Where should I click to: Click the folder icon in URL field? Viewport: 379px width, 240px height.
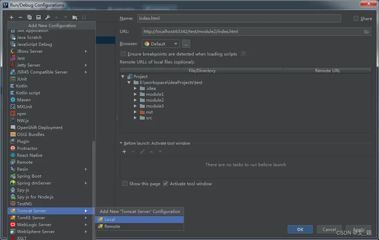(x=366, y=32)
